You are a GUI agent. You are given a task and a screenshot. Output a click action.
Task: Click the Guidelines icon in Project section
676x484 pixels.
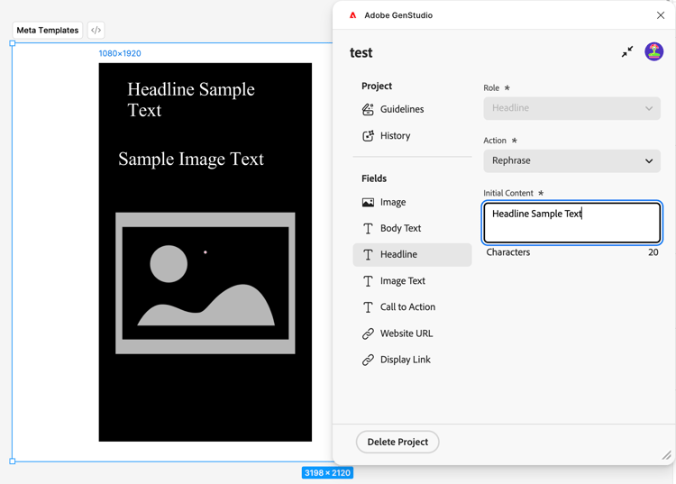click(x=368, y=109)
